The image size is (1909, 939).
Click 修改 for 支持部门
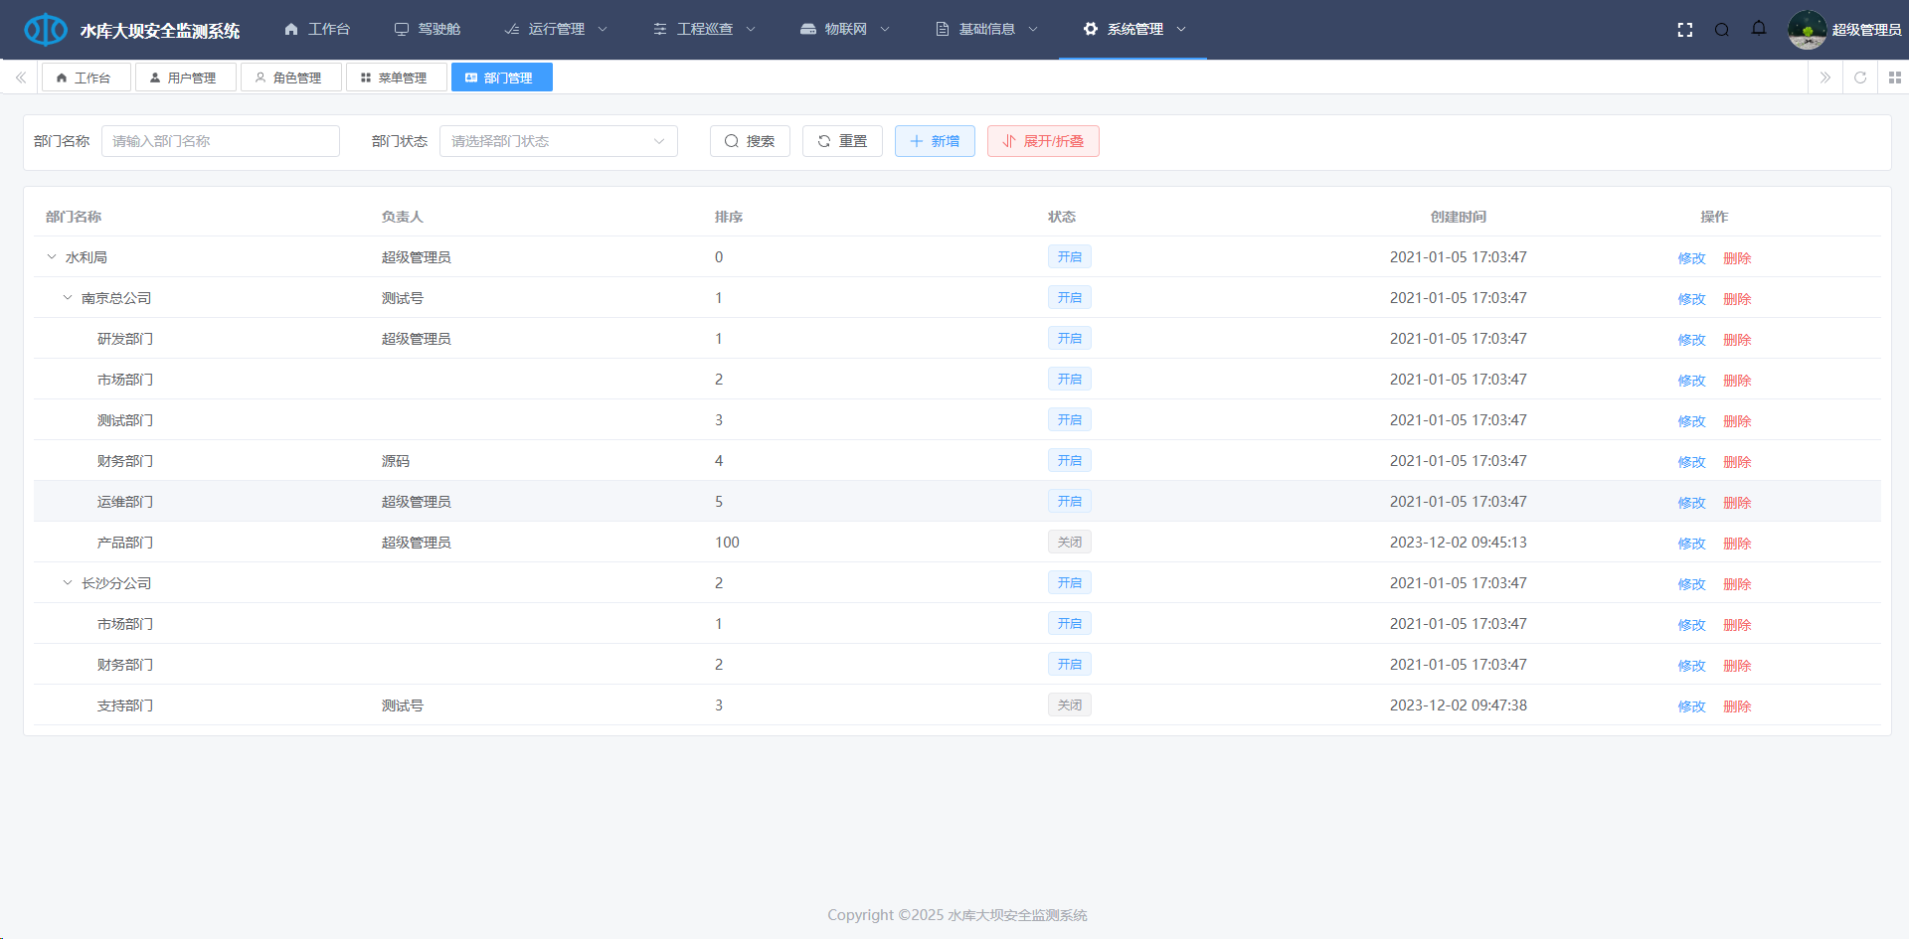click(1691, 706)
